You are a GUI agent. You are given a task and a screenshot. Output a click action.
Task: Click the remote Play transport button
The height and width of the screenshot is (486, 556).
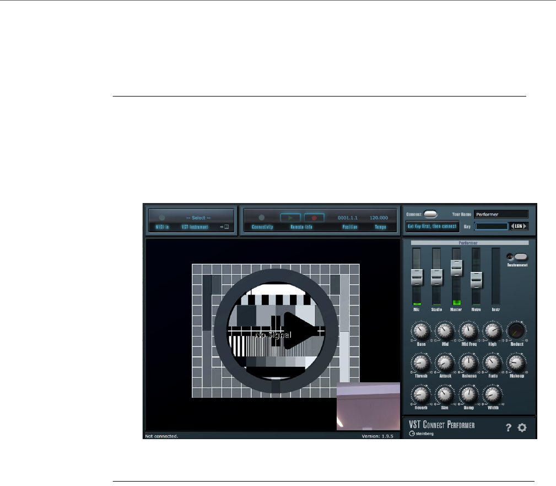point(290,217)
